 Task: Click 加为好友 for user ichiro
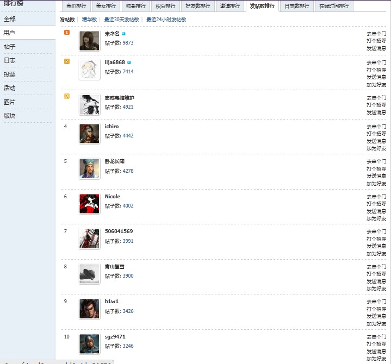point(376,148)
